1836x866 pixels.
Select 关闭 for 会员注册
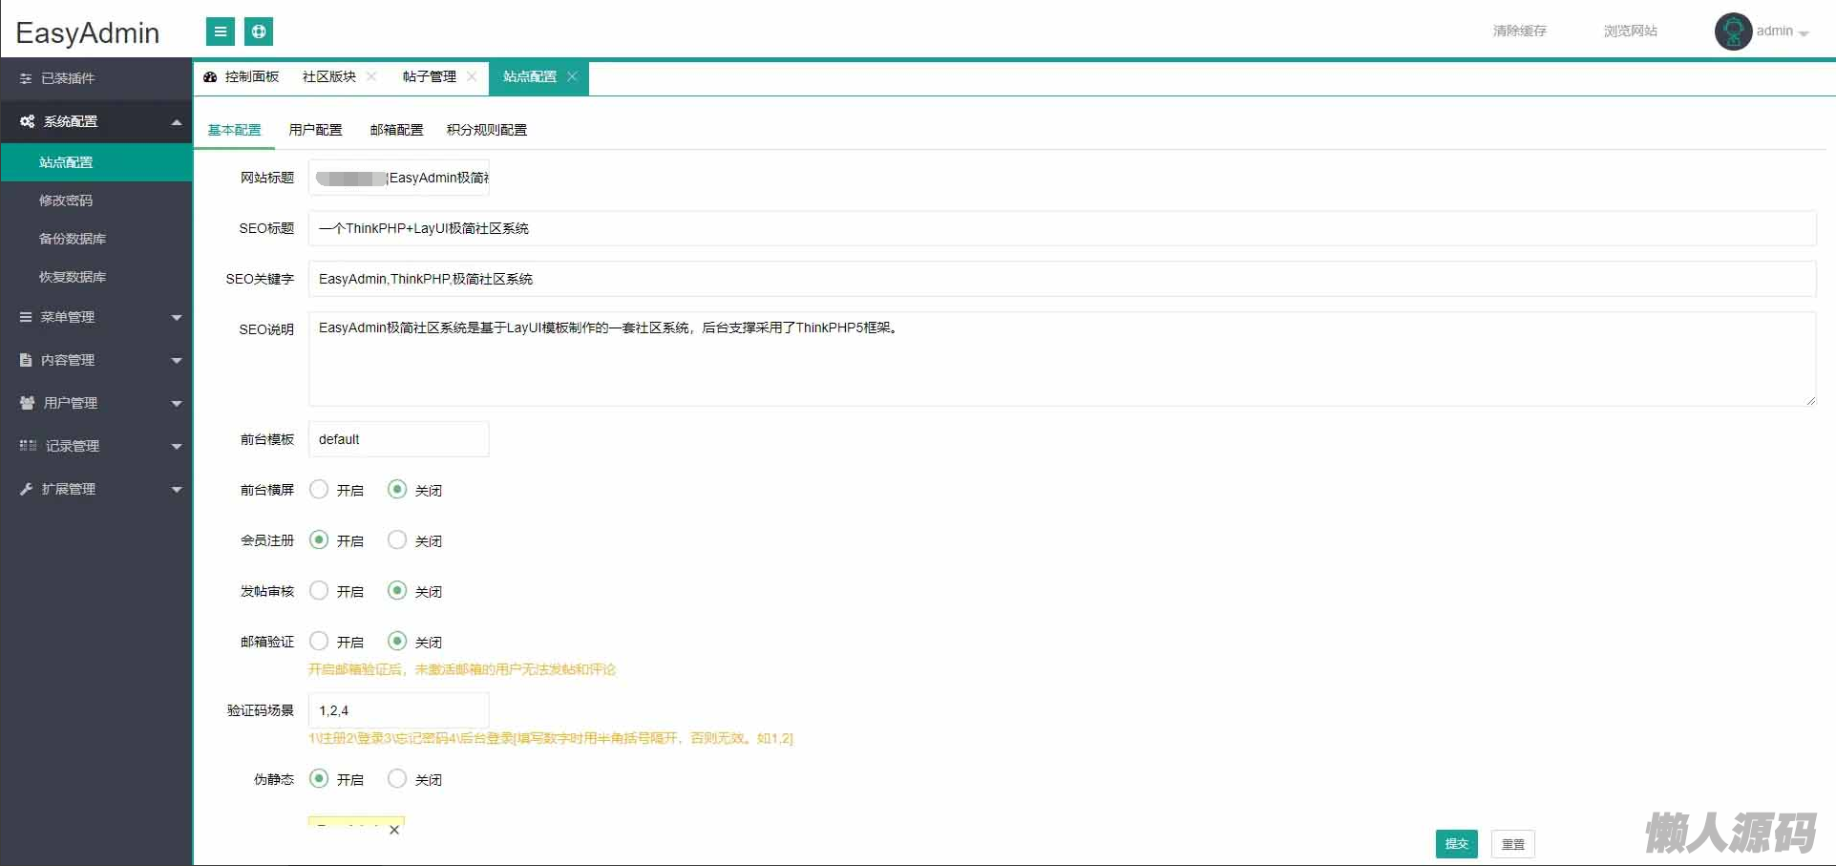(x=397, y=540)
